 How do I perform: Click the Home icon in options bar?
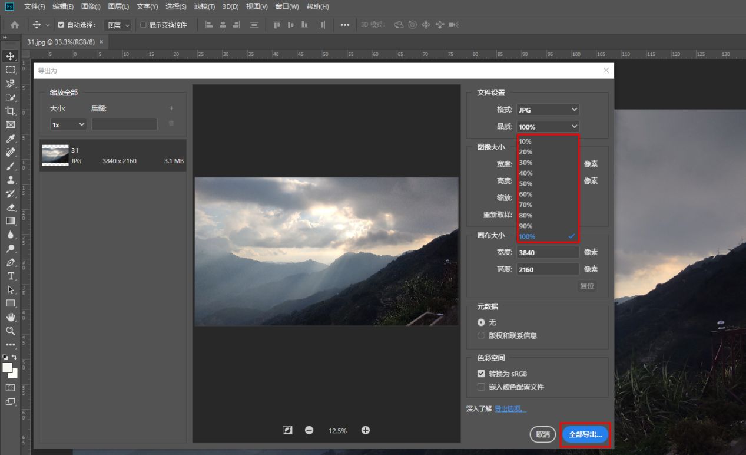click(x=15, y=25)
